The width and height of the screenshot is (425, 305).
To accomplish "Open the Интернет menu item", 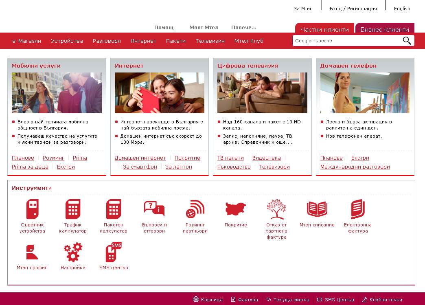I will point(143,41).
